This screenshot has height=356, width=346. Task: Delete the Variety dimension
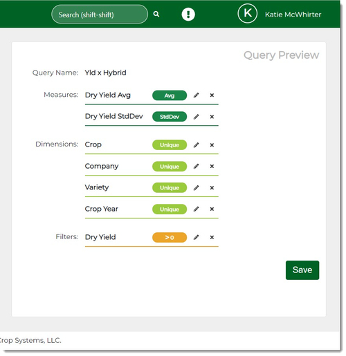tap(212, 188)
